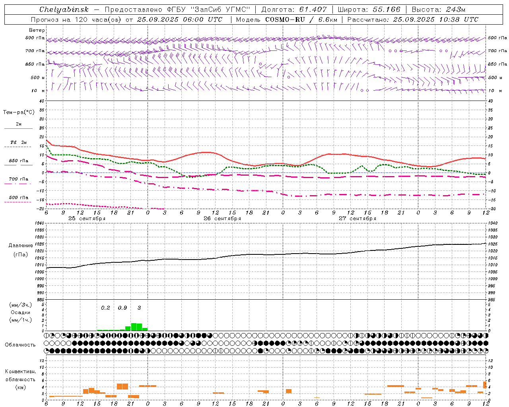Image resolution: width=509 pixels, height=407 pixels.
Task: Click the solid line under the '2м' legend
Action: pyautogui.click(x=18, y=128)
